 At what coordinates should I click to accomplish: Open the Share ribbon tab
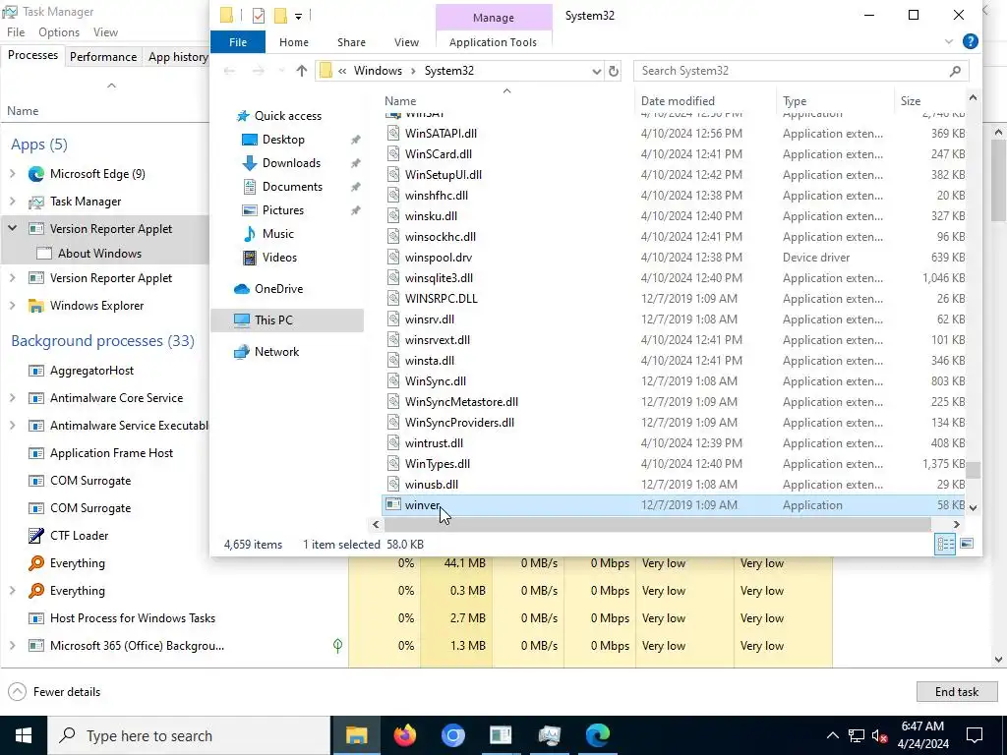coord(351,41)
